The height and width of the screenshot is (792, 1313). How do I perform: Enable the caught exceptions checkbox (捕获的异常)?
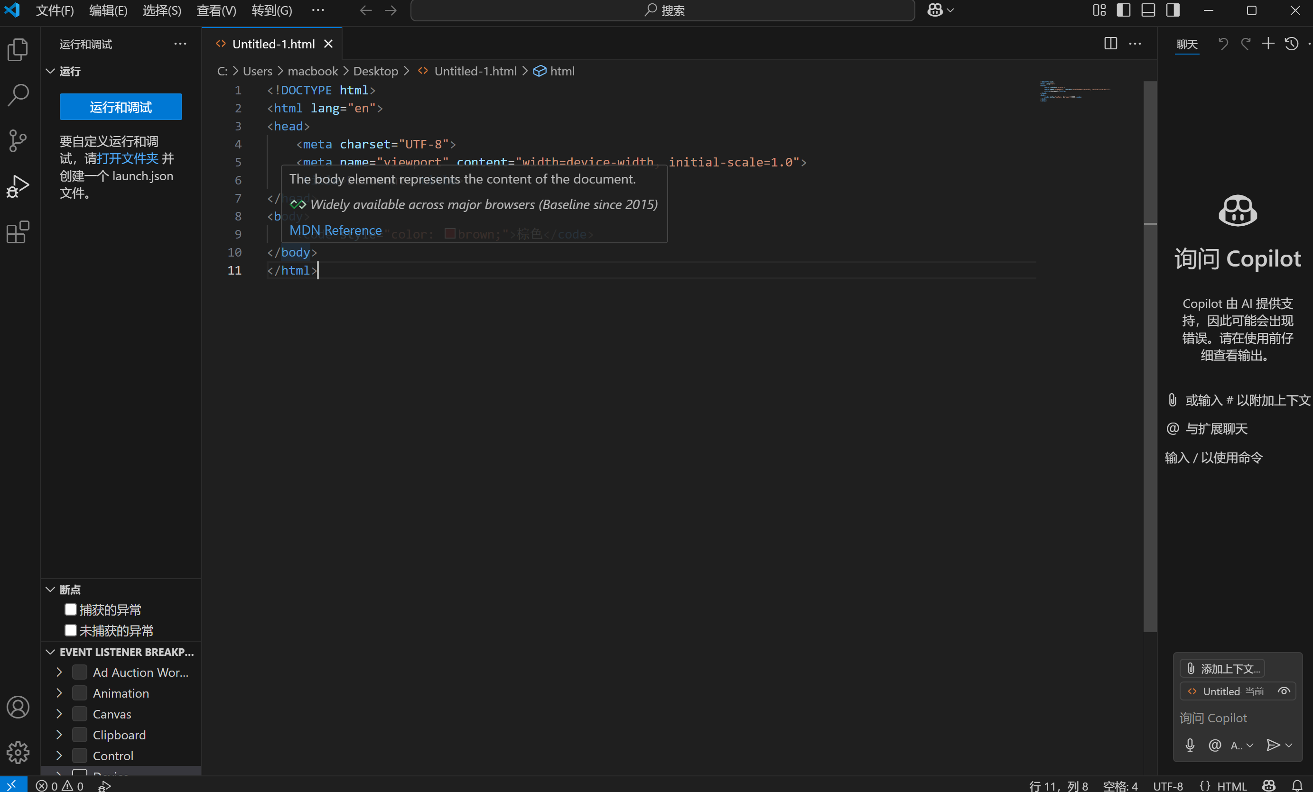tap(70, 609)
